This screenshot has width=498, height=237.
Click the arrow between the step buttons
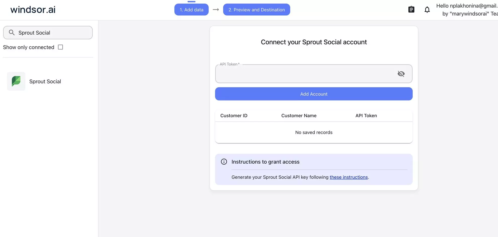[x=216, y=10]
